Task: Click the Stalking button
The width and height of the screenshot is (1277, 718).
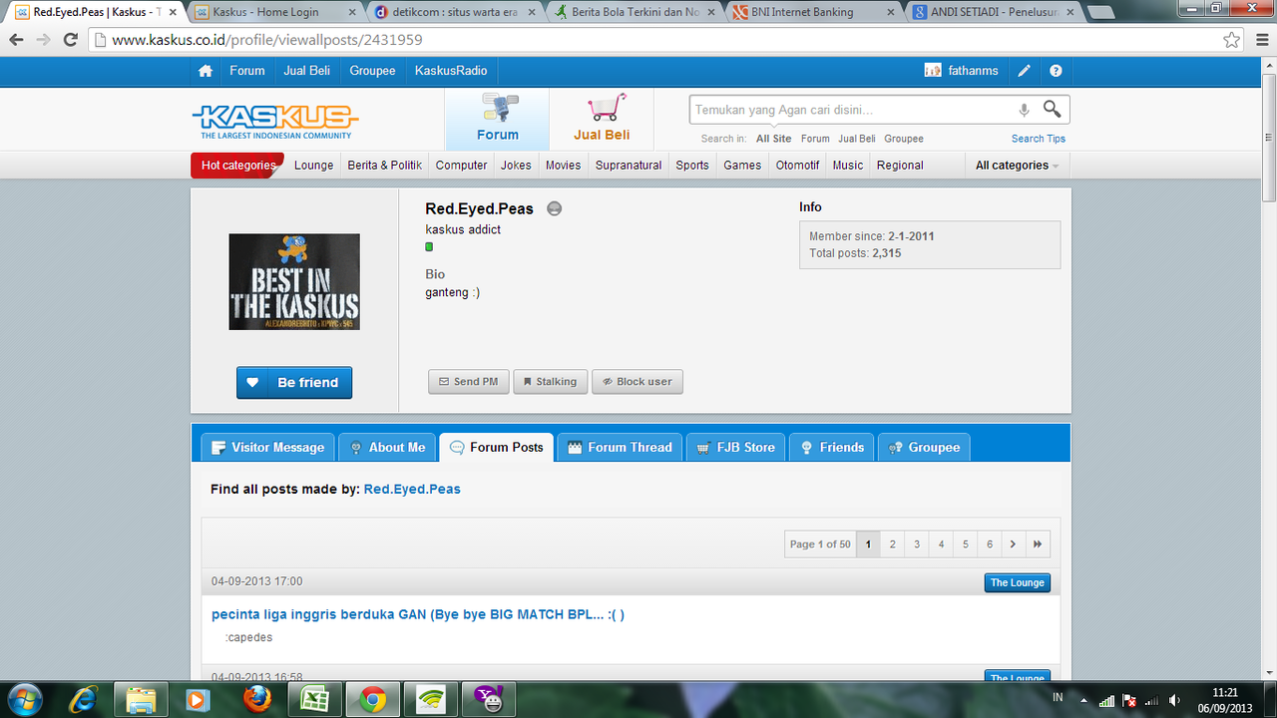Action: [551, 382]
